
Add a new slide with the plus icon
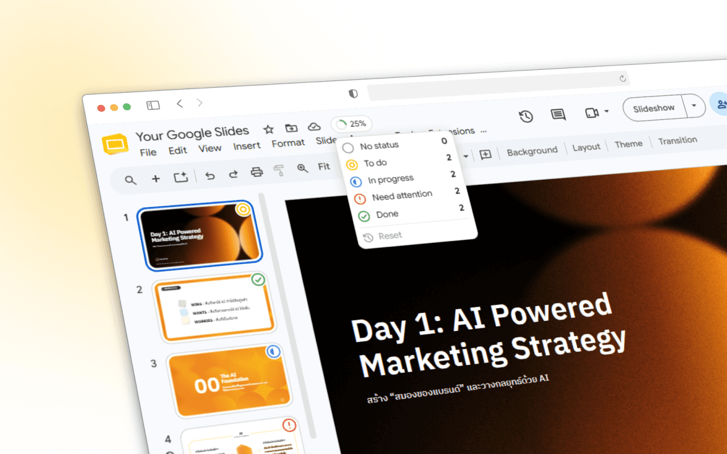pos(156,178)
